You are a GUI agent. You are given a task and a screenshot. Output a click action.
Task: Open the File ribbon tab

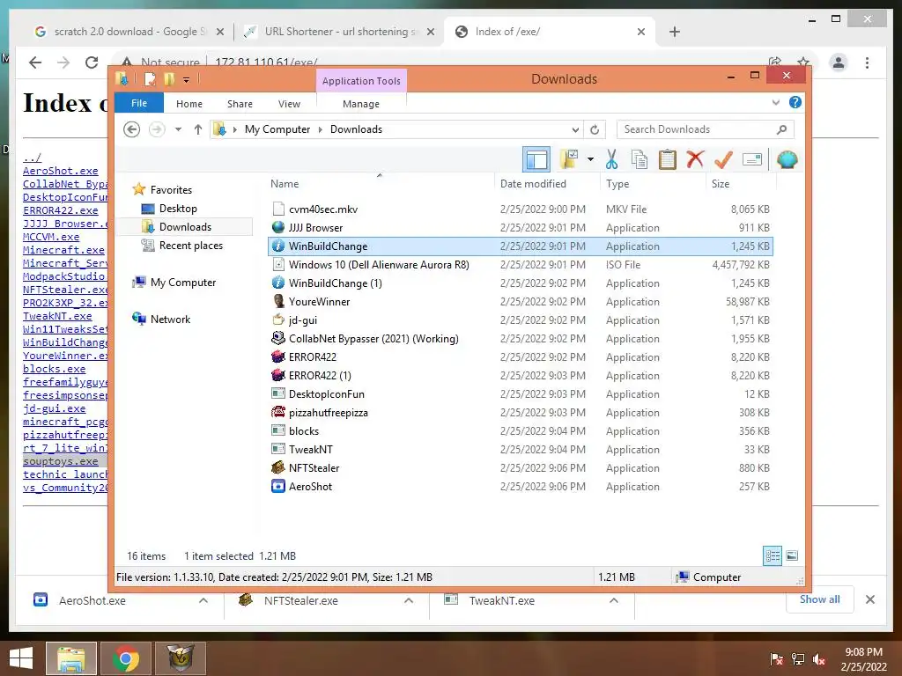(x=139, y=103)
